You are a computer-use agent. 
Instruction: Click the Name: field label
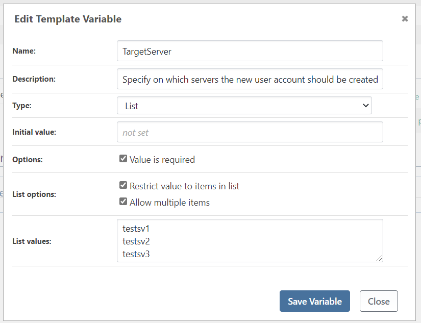pyautogui.click(x=24, y=51)
